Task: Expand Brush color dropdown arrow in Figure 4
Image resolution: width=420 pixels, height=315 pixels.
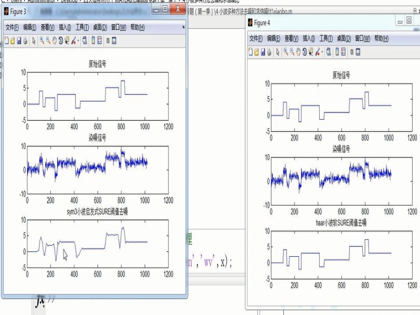Action: (x=322, y=52)
